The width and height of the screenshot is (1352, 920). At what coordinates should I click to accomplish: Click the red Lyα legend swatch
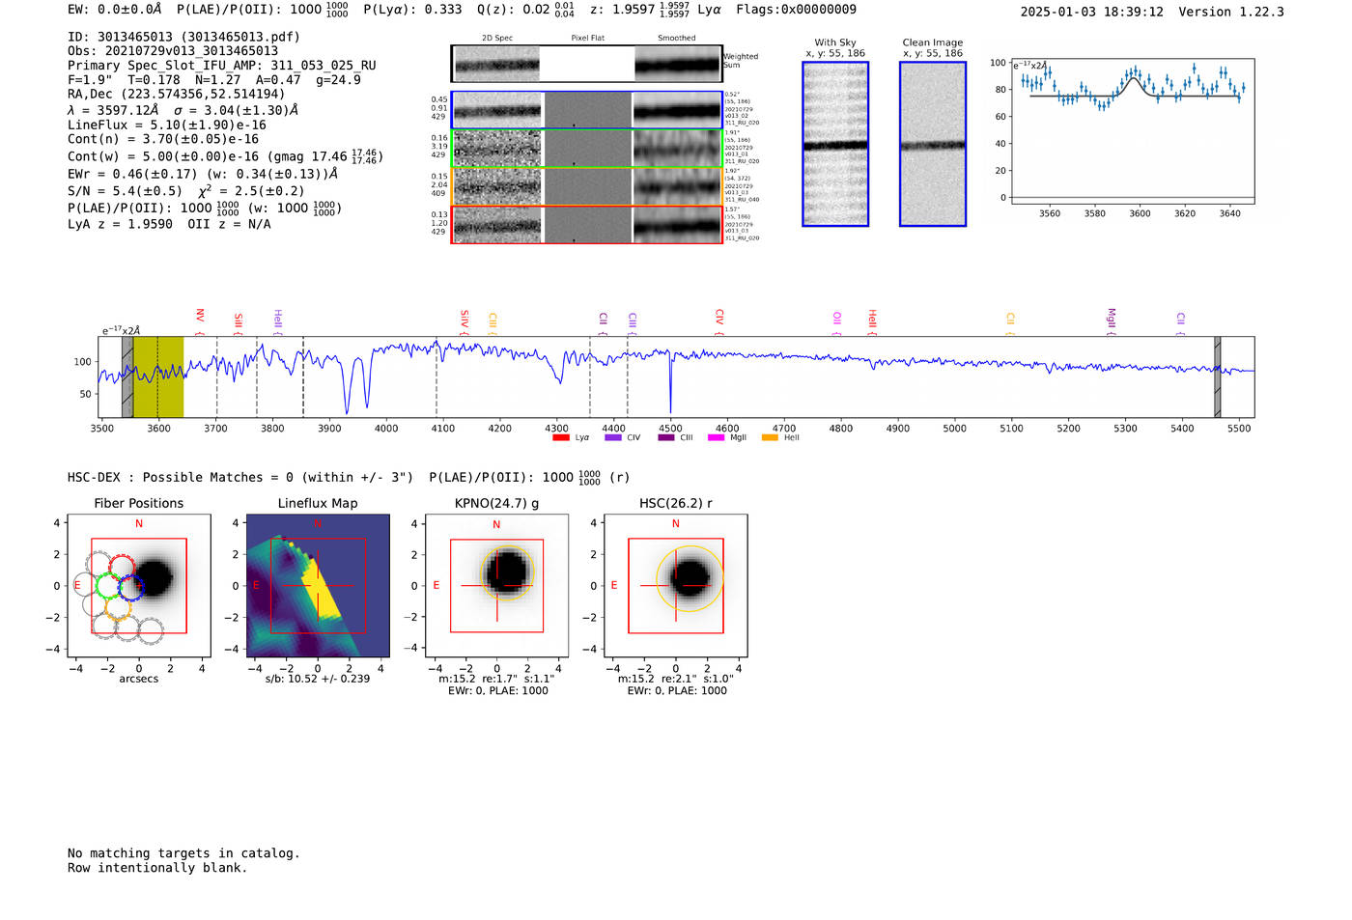tap(560, 438)
